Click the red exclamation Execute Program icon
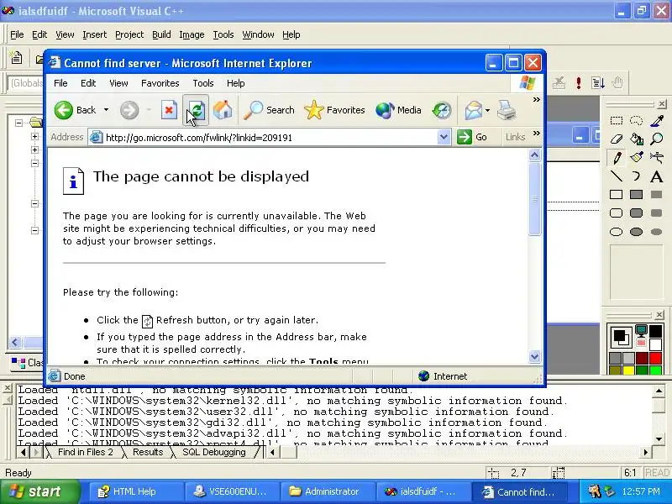The image size is (672, 504). [x=579, y=82]
